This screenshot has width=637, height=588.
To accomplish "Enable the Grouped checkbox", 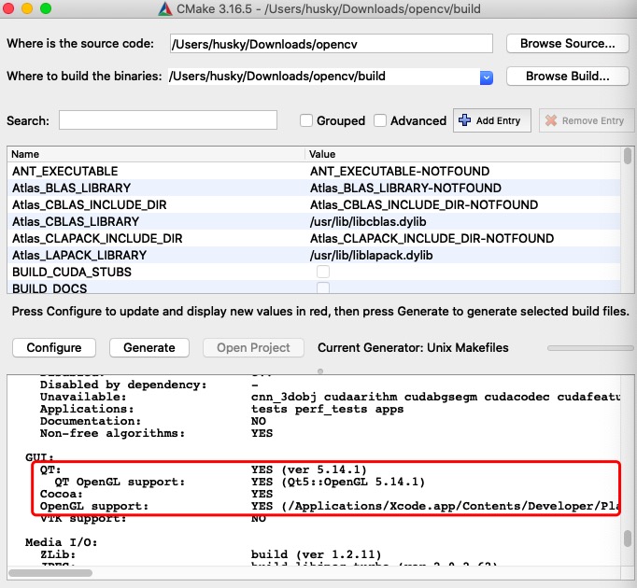I will pyautogui.click(x=306, y=120).
